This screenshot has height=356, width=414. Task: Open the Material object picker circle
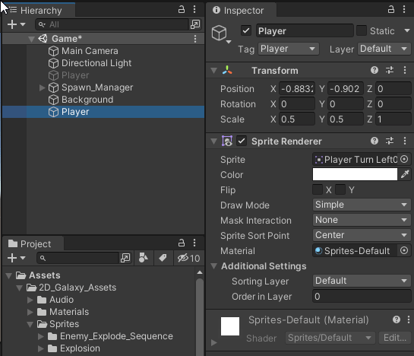click(404, 250)
